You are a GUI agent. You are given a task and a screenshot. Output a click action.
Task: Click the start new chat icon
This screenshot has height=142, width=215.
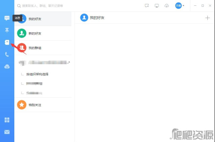pyautogui.click(x=147, y=6)
